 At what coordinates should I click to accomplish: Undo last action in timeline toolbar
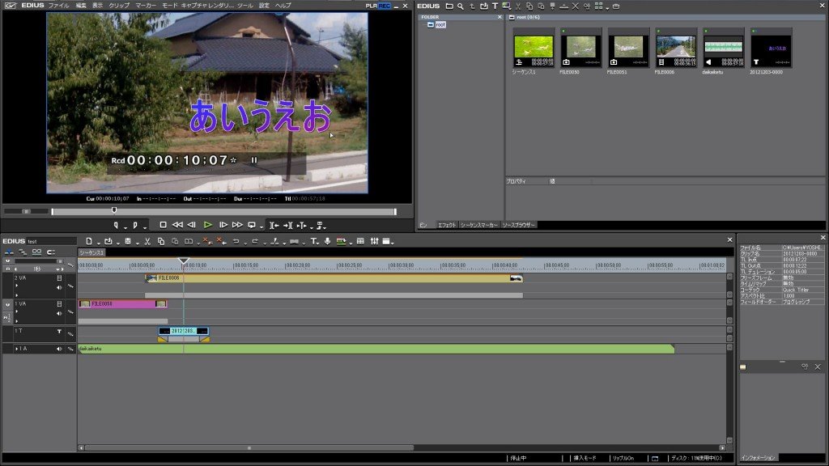pos(236,241)
